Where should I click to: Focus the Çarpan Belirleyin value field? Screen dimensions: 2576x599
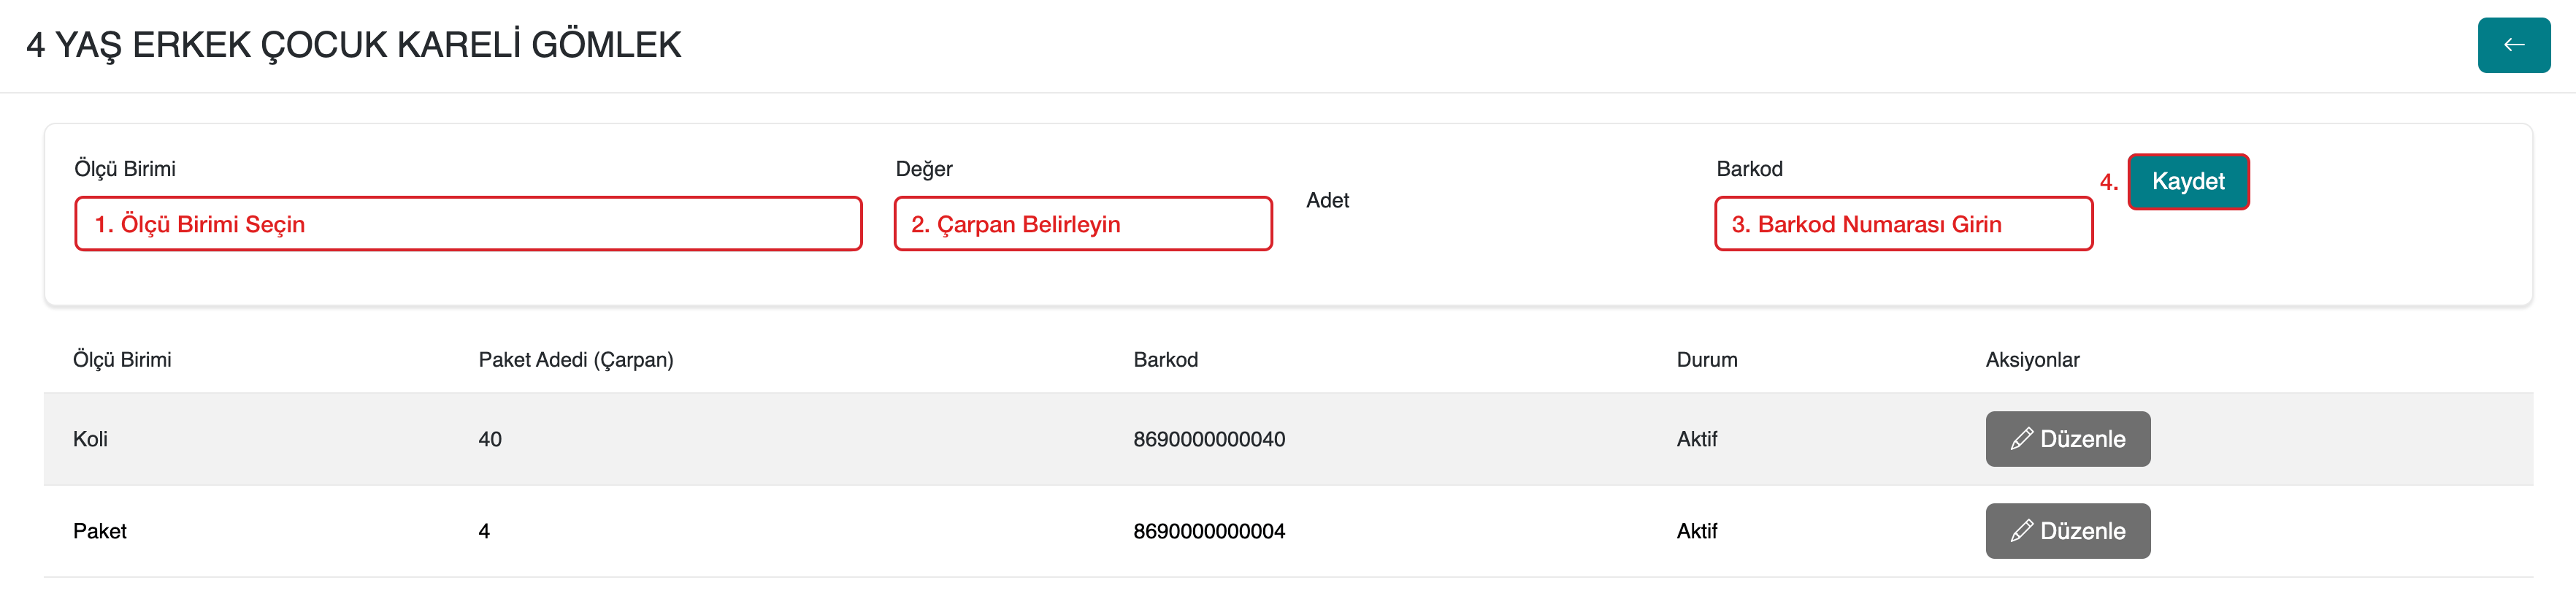coord(1082,224)
